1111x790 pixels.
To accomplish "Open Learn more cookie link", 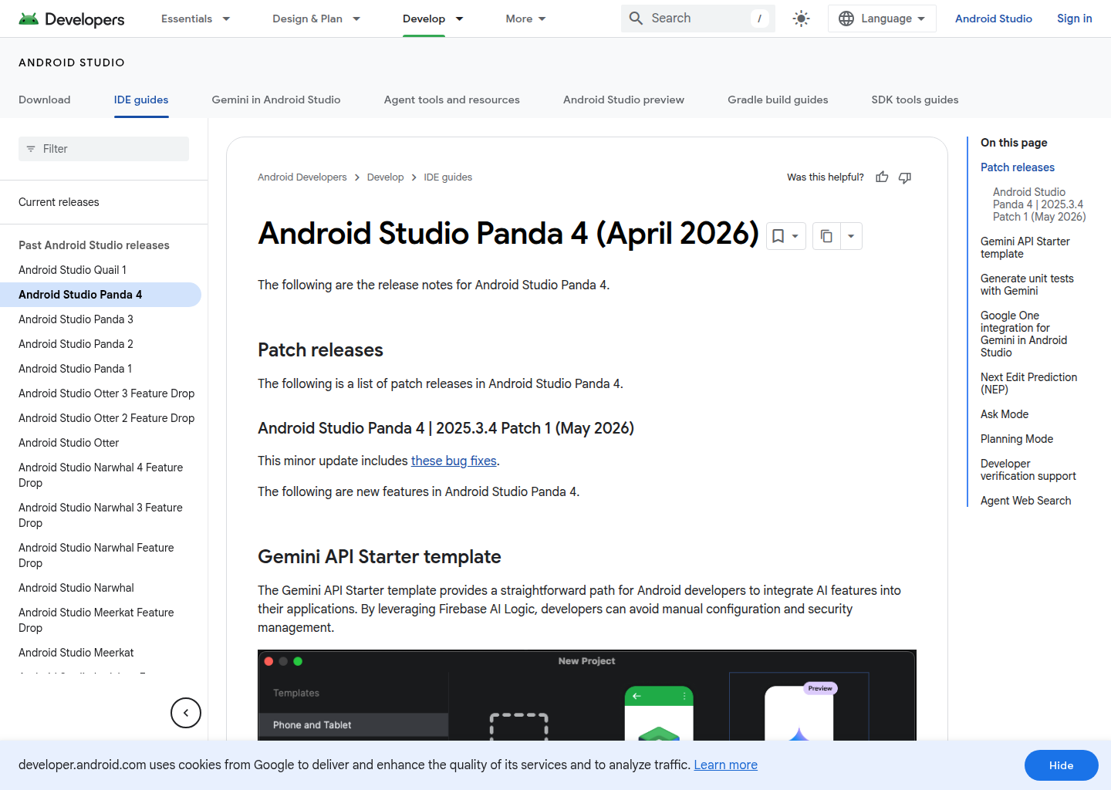I will coord(725,765).
